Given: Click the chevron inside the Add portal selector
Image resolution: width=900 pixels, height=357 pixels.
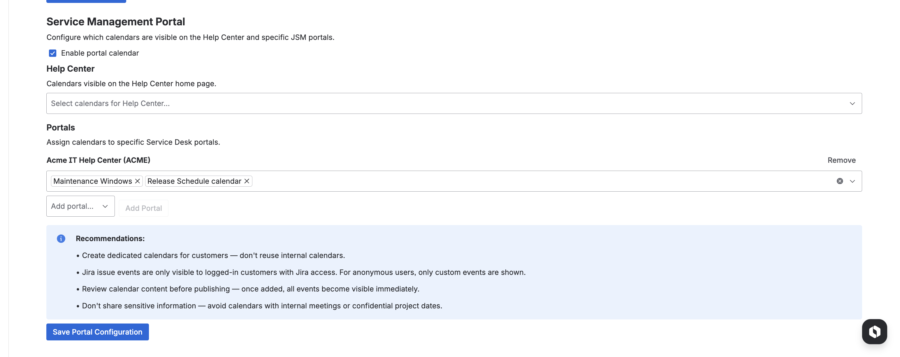Looking at the screenshot, I should click(105, 206).
